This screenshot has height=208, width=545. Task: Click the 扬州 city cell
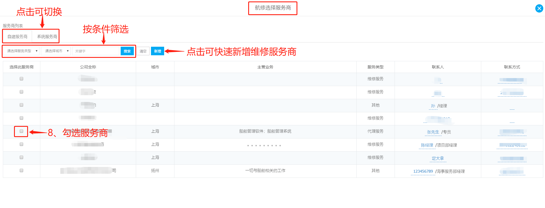tap(155, 170)
